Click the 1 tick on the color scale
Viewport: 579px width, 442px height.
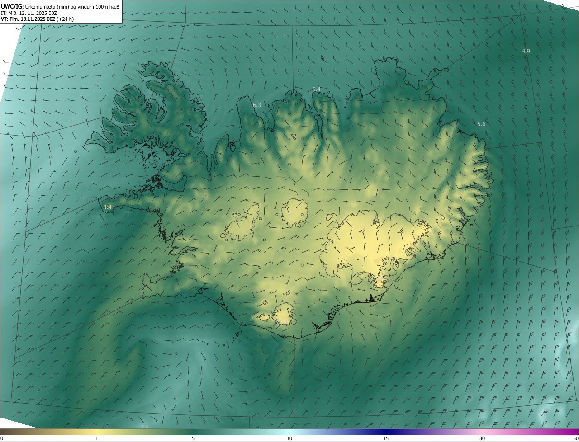pos(97,438)
